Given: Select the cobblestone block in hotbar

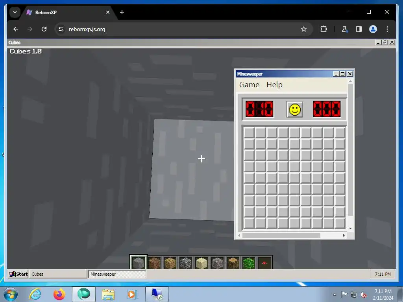Looking at the screenshot, I should (186, 263).
